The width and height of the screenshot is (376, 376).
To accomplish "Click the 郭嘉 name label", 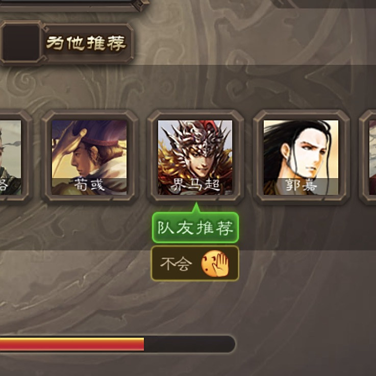I will [301, 185].
